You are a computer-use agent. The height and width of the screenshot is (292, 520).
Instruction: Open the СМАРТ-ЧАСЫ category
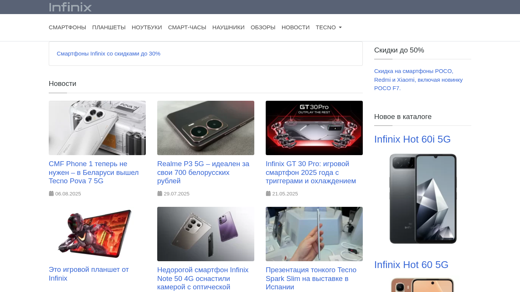click(187, 27)
